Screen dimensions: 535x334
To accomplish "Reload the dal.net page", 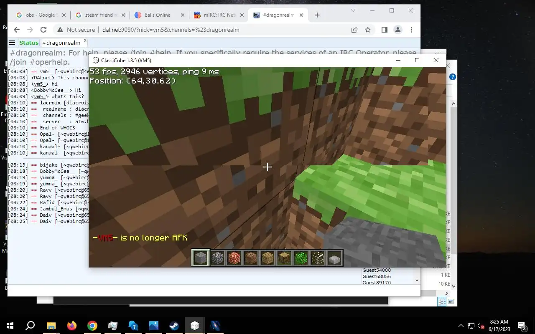I will coord(43,30).
